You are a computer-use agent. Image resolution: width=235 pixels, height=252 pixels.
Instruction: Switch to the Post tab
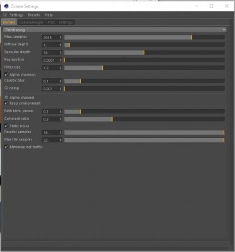(51, 22)
